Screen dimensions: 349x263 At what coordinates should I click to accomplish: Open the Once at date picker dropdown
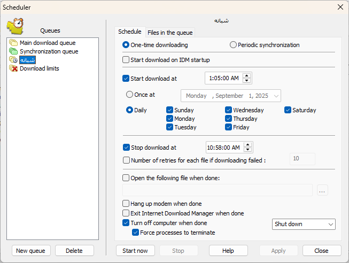click(276, 96)
